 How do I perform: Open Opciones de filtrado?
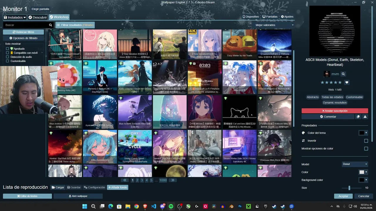[x=23, y=38]
